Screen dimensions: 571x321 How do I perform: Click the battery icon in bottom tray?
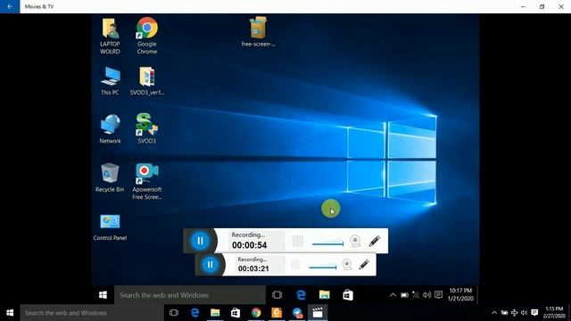click(x=504, y=313)
